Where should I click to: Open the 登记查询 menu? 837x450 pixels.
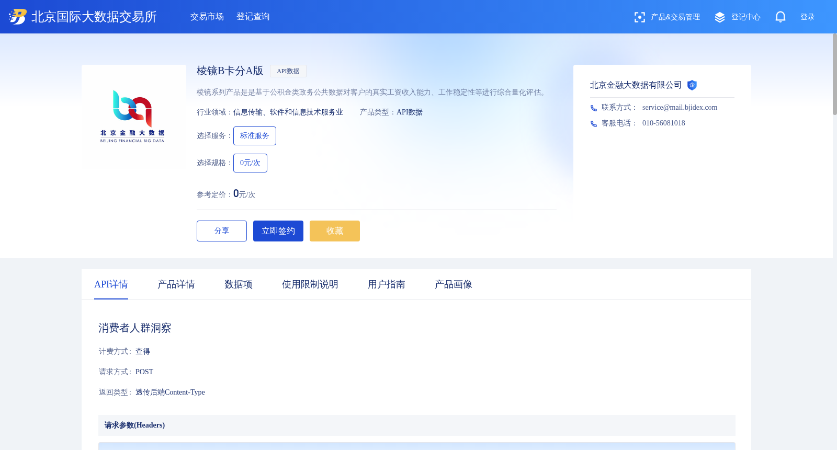pyautogui.click(x=253, y=17)
